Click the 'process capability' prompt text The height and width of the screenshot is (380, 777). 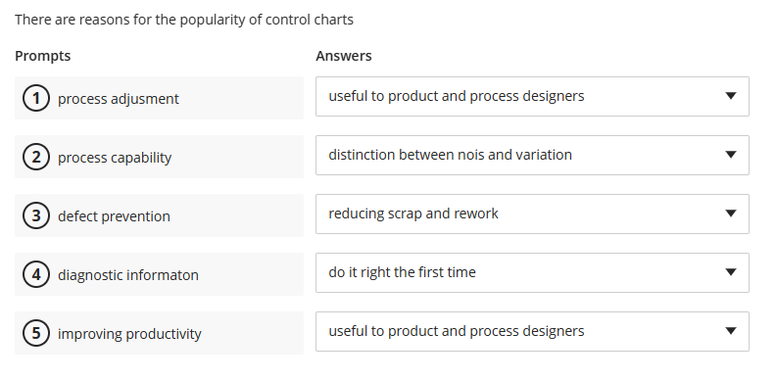tap(115, 158)
